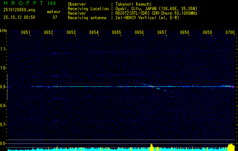Viewport: 238px width, 151px height.
Task: Click the Receiving antenna label
Action: pos(87,18)
